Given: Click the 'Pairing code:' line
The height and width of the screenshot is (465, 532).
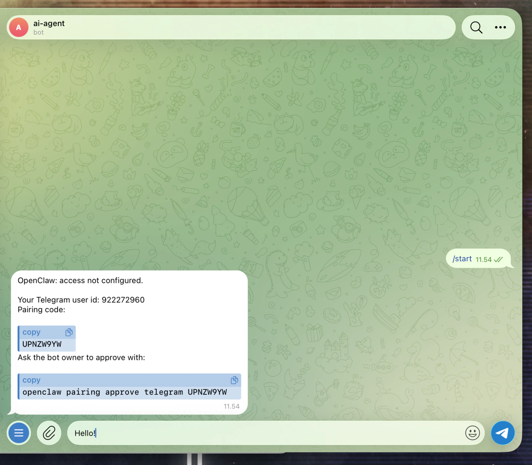Looking at the screenshot, I should click(x=42, y=310).
